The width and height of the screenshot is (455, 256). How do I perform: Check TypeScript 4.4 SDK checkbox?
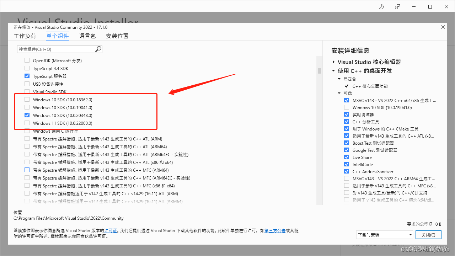[27, 68]
